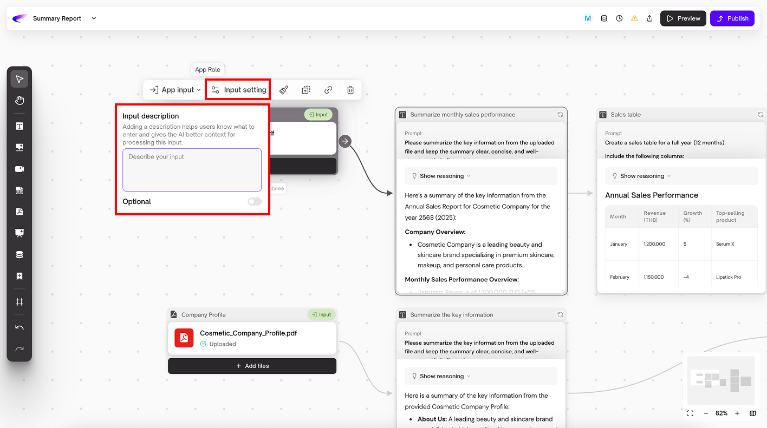Click the zoom in plus button
The width and height of the screenshot is (767, 428).
coord(737,413)
